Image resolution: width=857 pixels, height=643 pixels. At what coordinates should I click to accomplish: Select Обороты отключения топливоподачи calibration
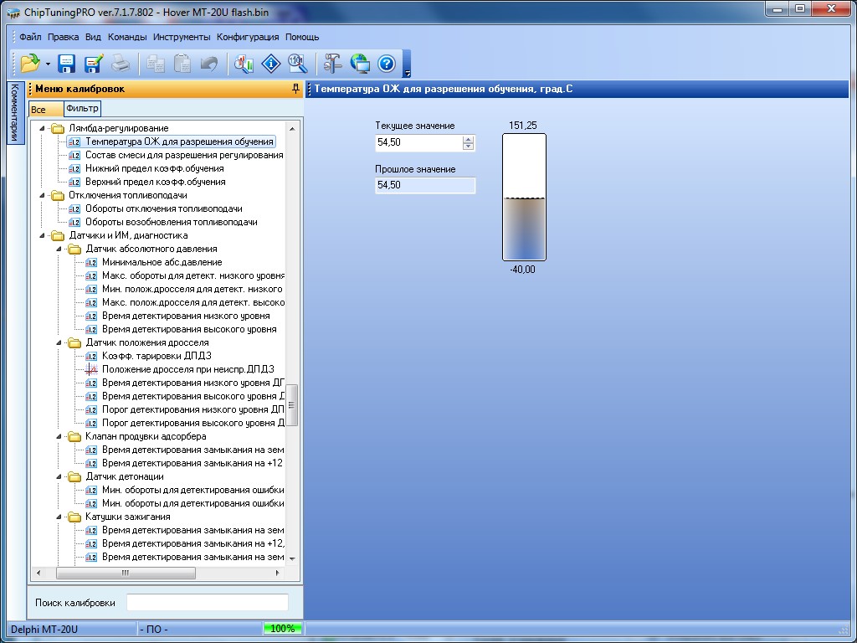[x=163, y=208]
